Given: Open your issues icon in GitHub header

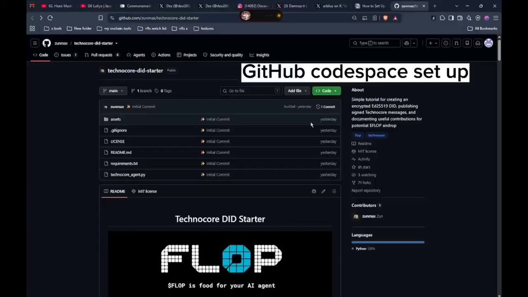Looking at the screenshot, I should (x=446, y=43).
